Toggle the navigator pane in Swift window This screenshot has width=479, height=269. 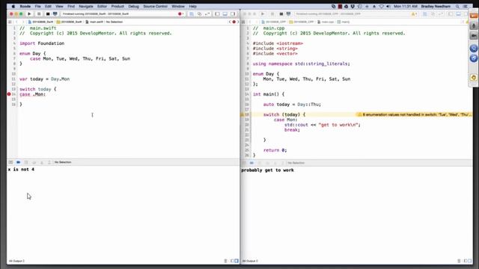click(x=217, y=13)
